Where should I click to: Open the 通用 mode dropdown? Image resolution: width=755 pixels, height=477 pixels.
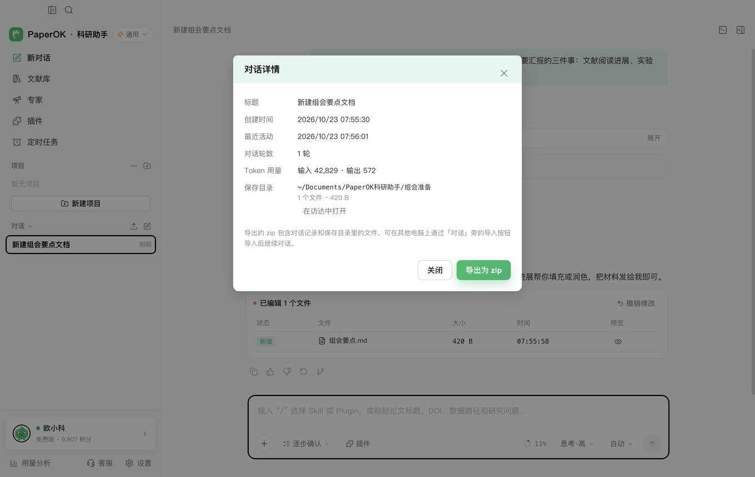click(133, 34)
